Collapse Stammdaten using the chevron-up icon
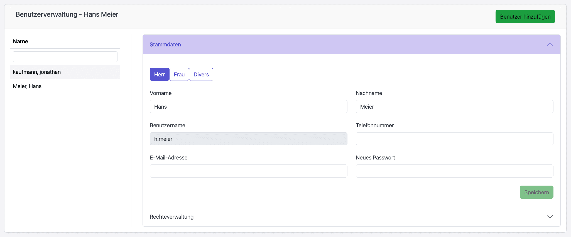Image resolution: width=571 pixels, height=237 pixels. [x=550, y=45]
